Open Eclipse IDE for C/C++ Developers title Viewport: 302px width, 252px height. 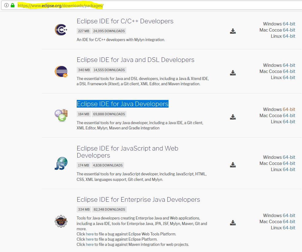pyautogui.click(x=125, y=21)
